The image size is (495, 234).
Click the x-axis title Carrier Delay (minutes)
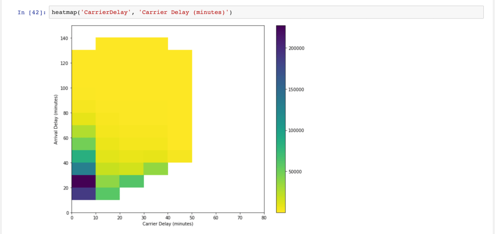pos(168,224)
